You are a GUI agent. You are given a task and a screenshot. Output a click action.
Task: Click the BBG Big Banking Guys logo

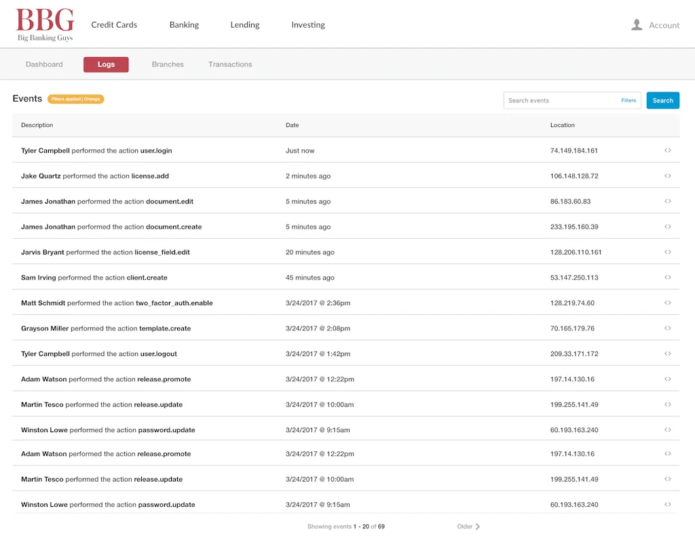pyautogui.click(x=44, y=23)
